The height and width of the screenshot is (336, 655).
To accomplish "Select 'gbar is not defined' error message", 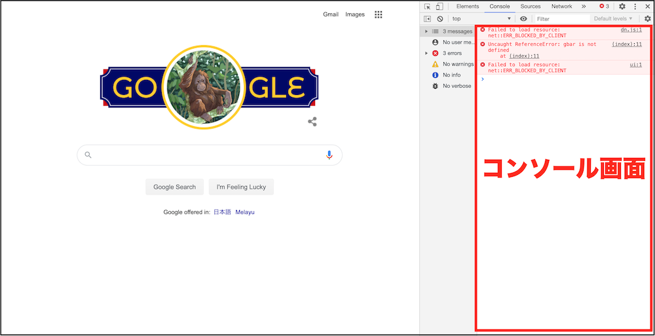I will point(542,47).
